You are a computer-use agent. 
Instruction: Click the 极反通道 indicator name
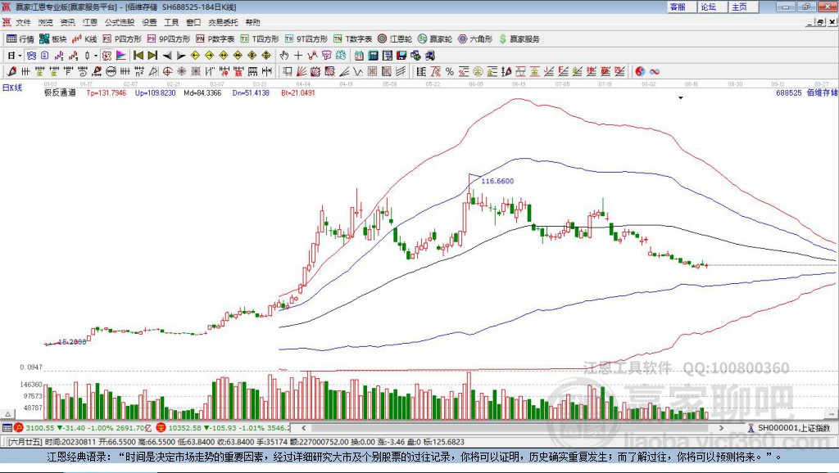click(60, 92)
